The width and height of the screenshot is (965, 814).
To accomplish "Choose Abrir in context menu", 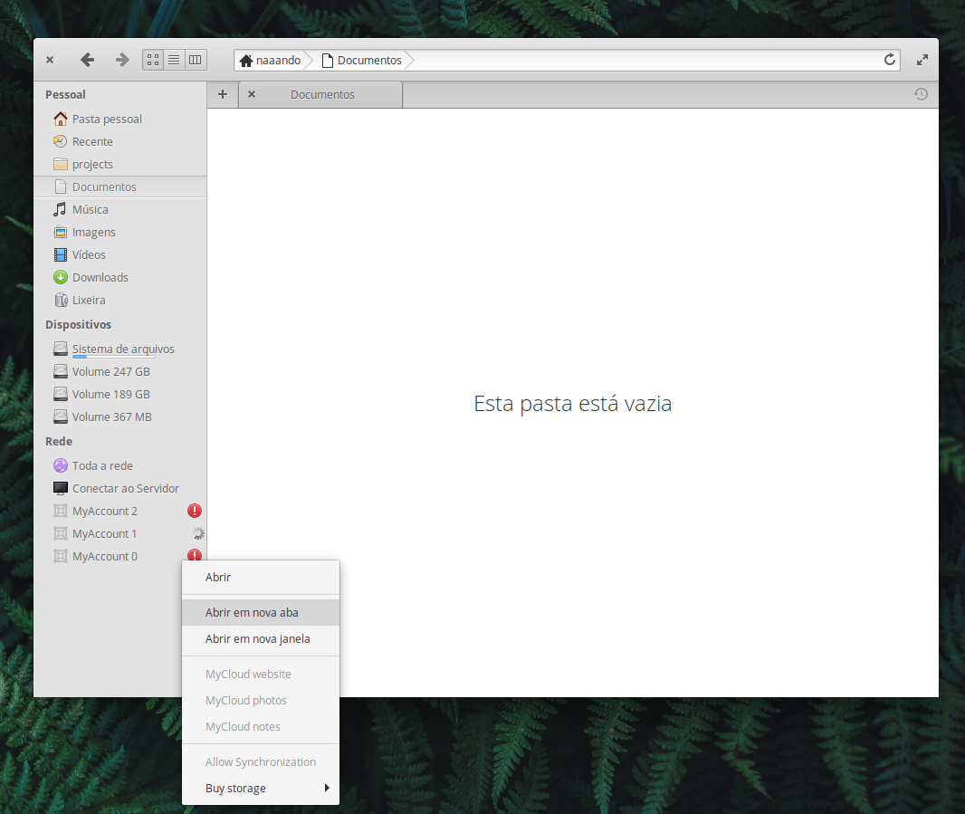I will click(x=261, y=578).
